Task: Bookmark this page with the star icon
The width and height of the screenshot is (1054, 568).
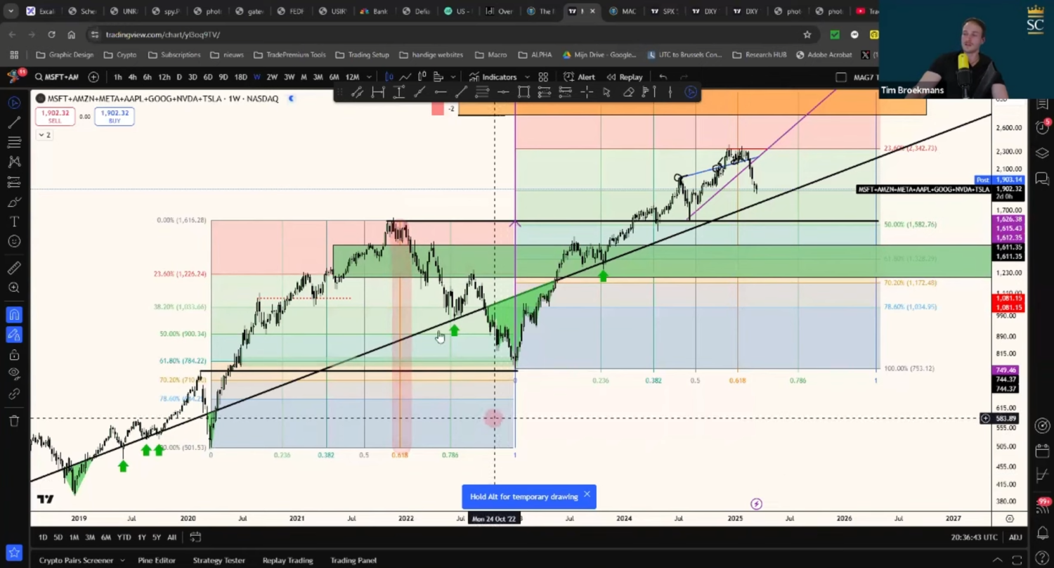Action: 807,34
